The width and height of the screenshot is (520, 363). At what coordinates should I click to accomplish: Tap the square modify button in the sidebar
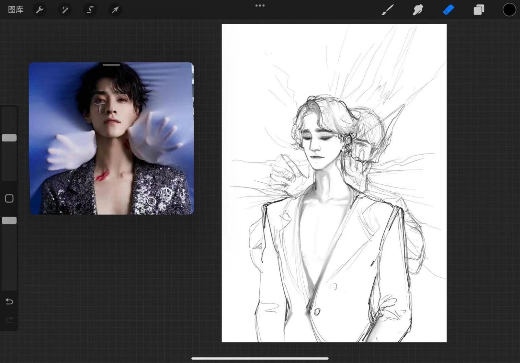pos(9,198)
